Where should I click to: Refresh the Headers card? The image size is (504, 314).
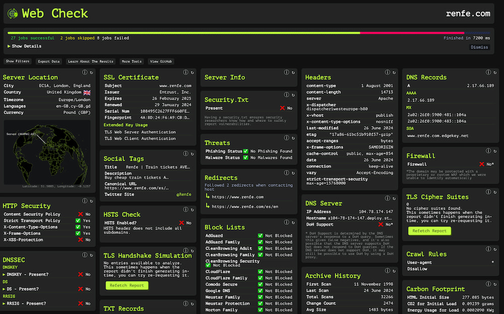click(395, 73)
